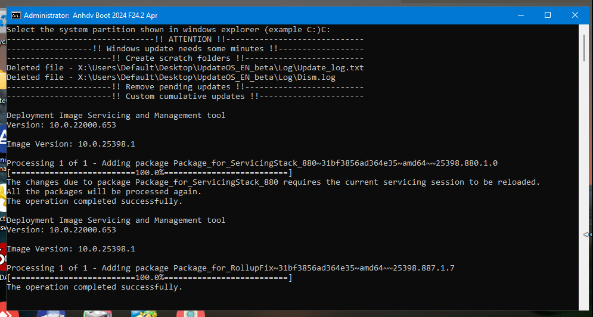Click the 'Remove pending updates' line
The width and height of the screenshot is (593, 317).
coord(185,87)
